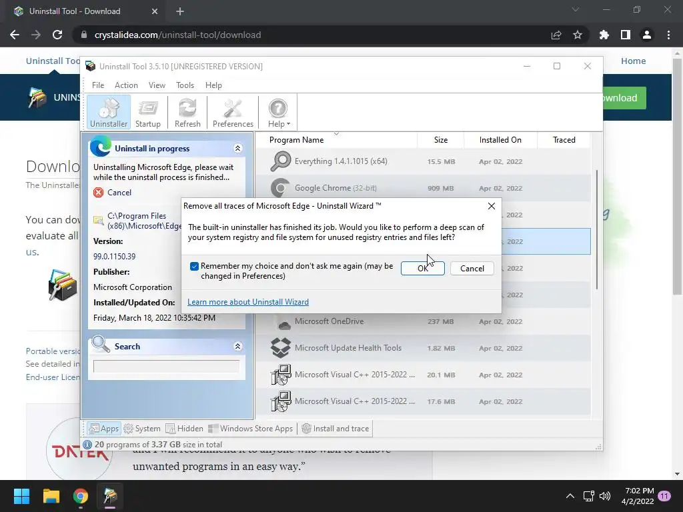The height and width of the screenshot is (512, 683).
Task: Open the Startup toolbar icon
Action: 147,112
